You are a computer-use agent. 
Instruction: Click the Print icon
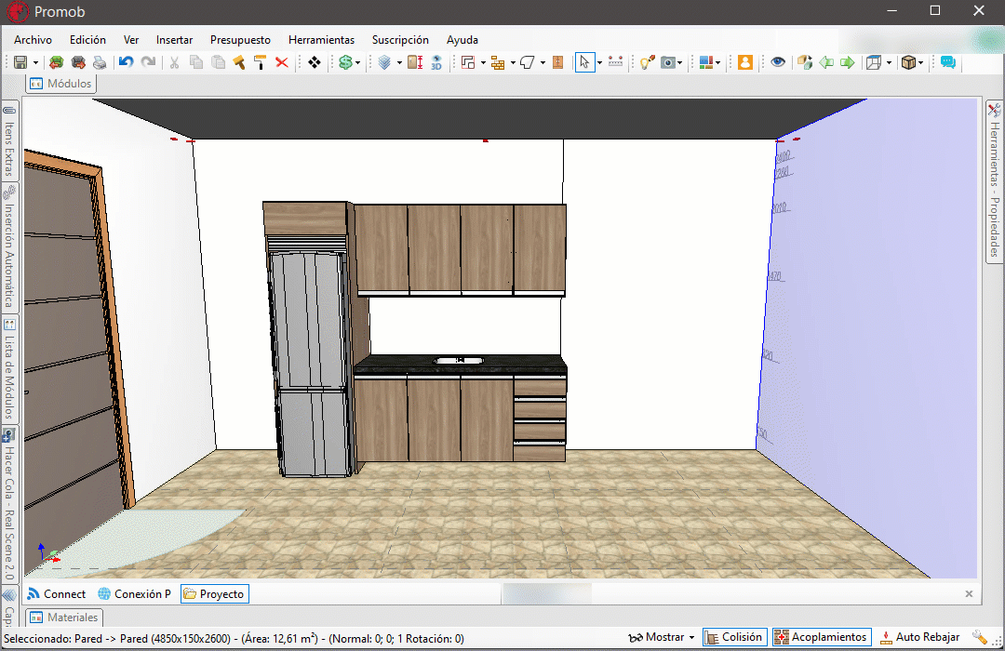pyautogui.click(x=100, y=62)
